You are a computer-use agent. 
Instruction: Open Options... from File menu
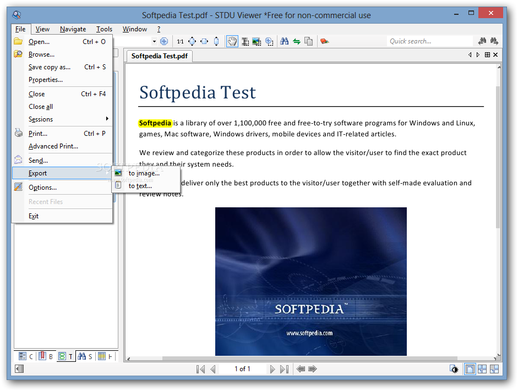click(x=62, y=188)
